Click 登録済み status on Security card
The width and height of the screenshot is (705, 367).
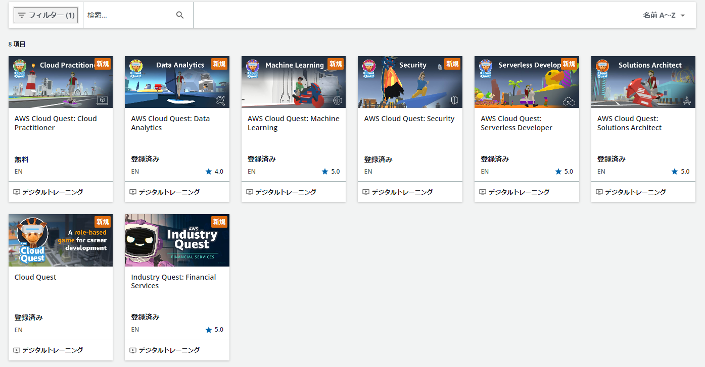pyautogui.click(x=378, y=160)
